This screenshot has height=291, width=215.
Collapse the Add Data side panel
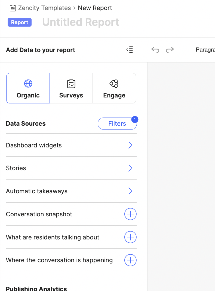130,50
